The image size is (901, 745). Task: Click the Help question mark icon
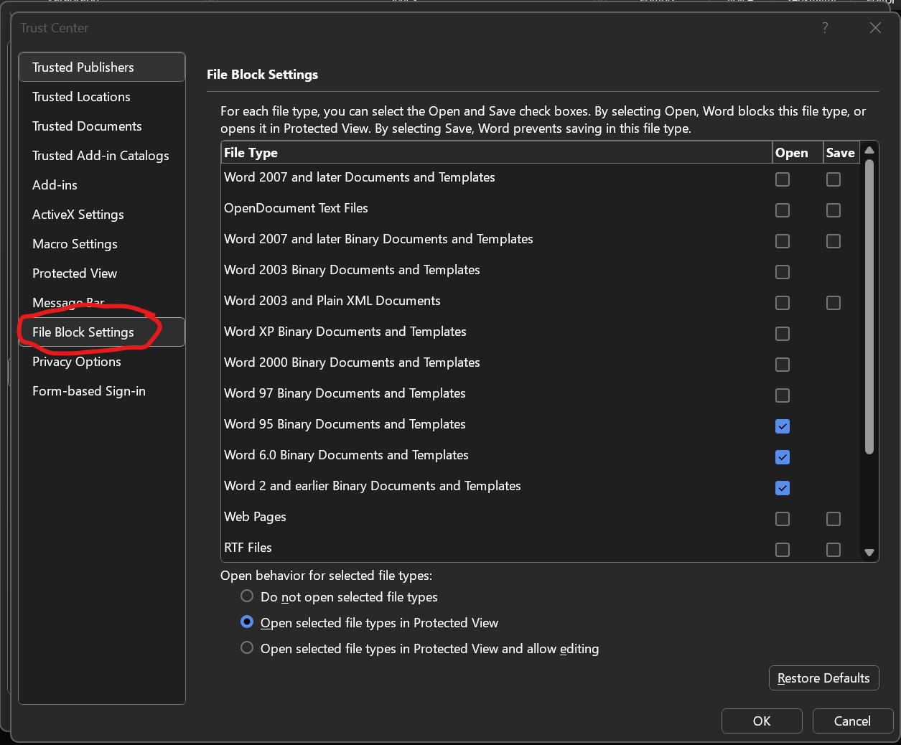click(825, 28)
